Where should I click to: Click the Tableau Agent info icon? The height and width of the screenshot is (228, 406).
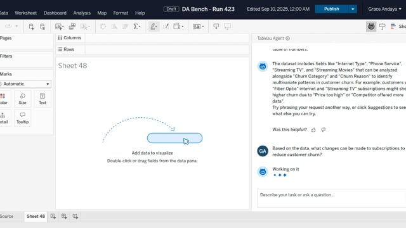click(x=287, y=38)
